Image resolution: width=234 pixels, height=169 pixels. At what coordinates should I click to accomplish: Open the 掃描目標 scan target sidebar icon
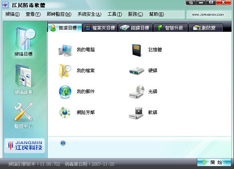click(x=25, y=39)
